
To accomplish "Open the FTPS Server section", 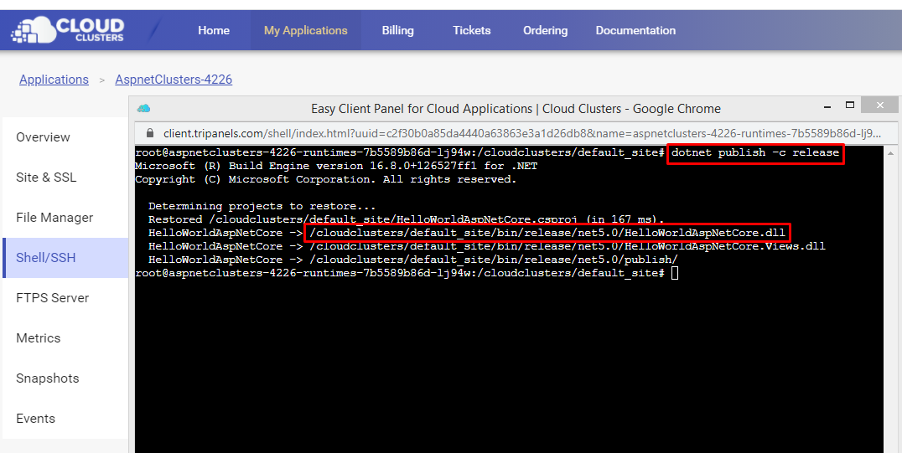I will point(52,298).
